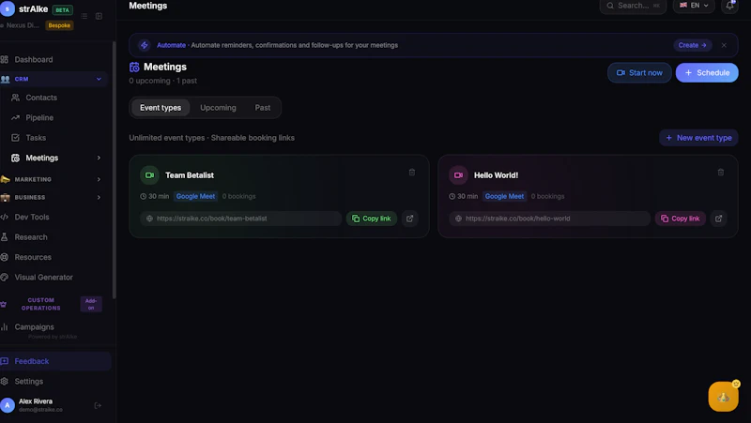The height and width of the screenshot is (423, 751).
Task: Toggle the sidebar panel layout icon
Action: click(x=99, y=16)
